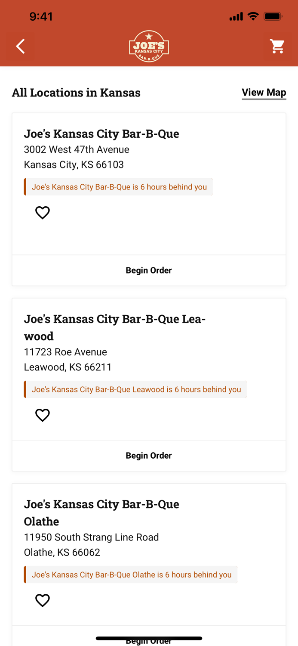Open View Map

click(x=264, y=92)
